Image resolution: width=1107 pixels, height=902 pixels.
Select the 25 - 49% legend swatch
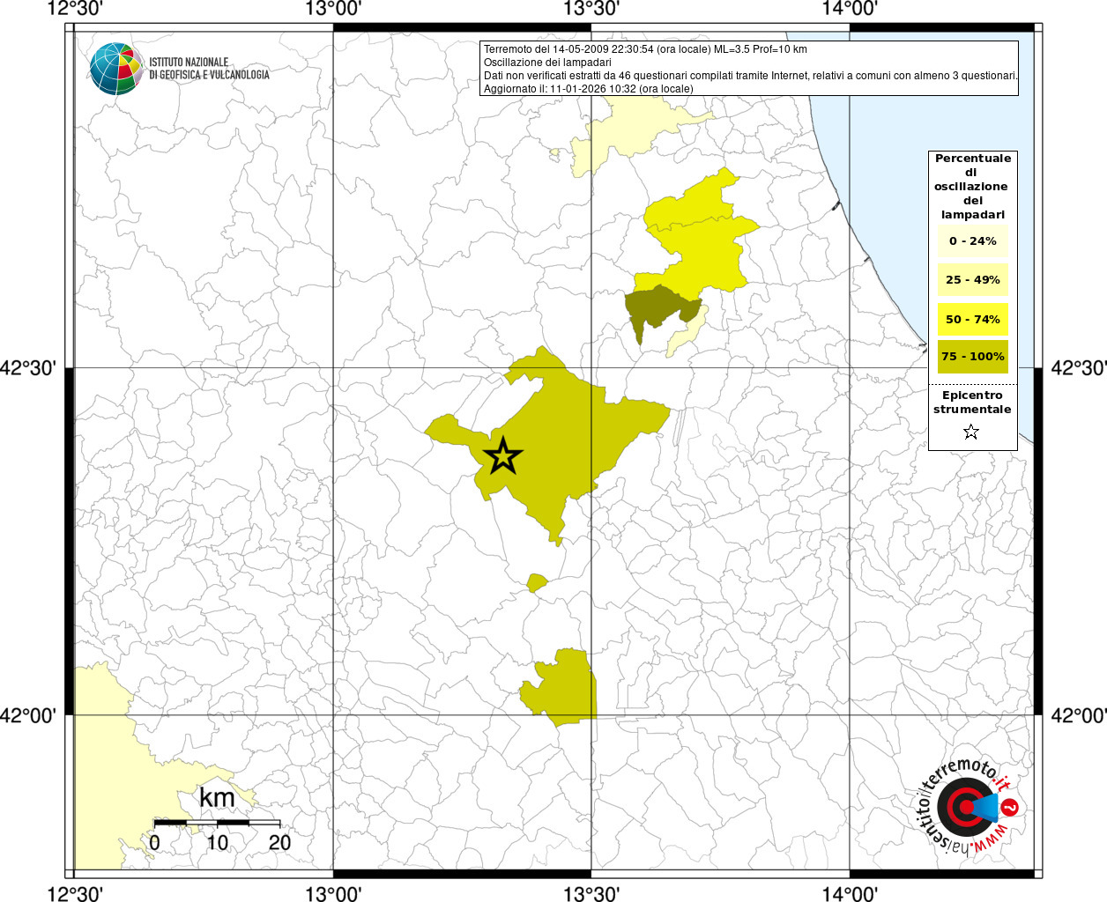(972, 280)
